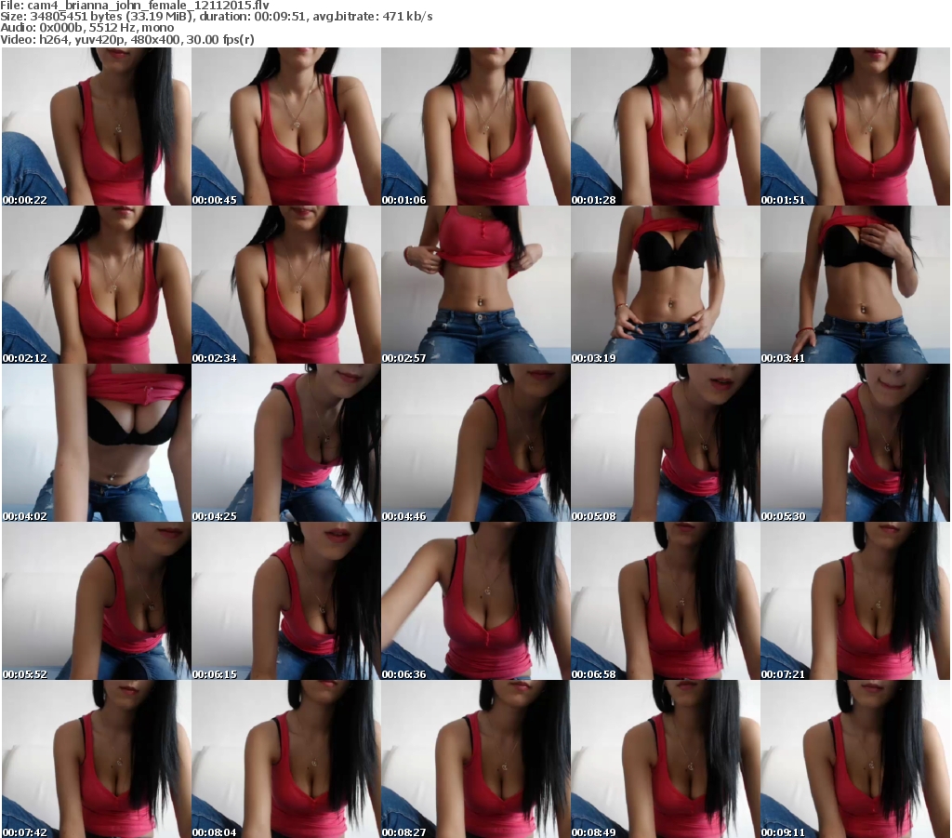
Task: Select the thumbnail stamped 00:00:45
Action: 286,126
